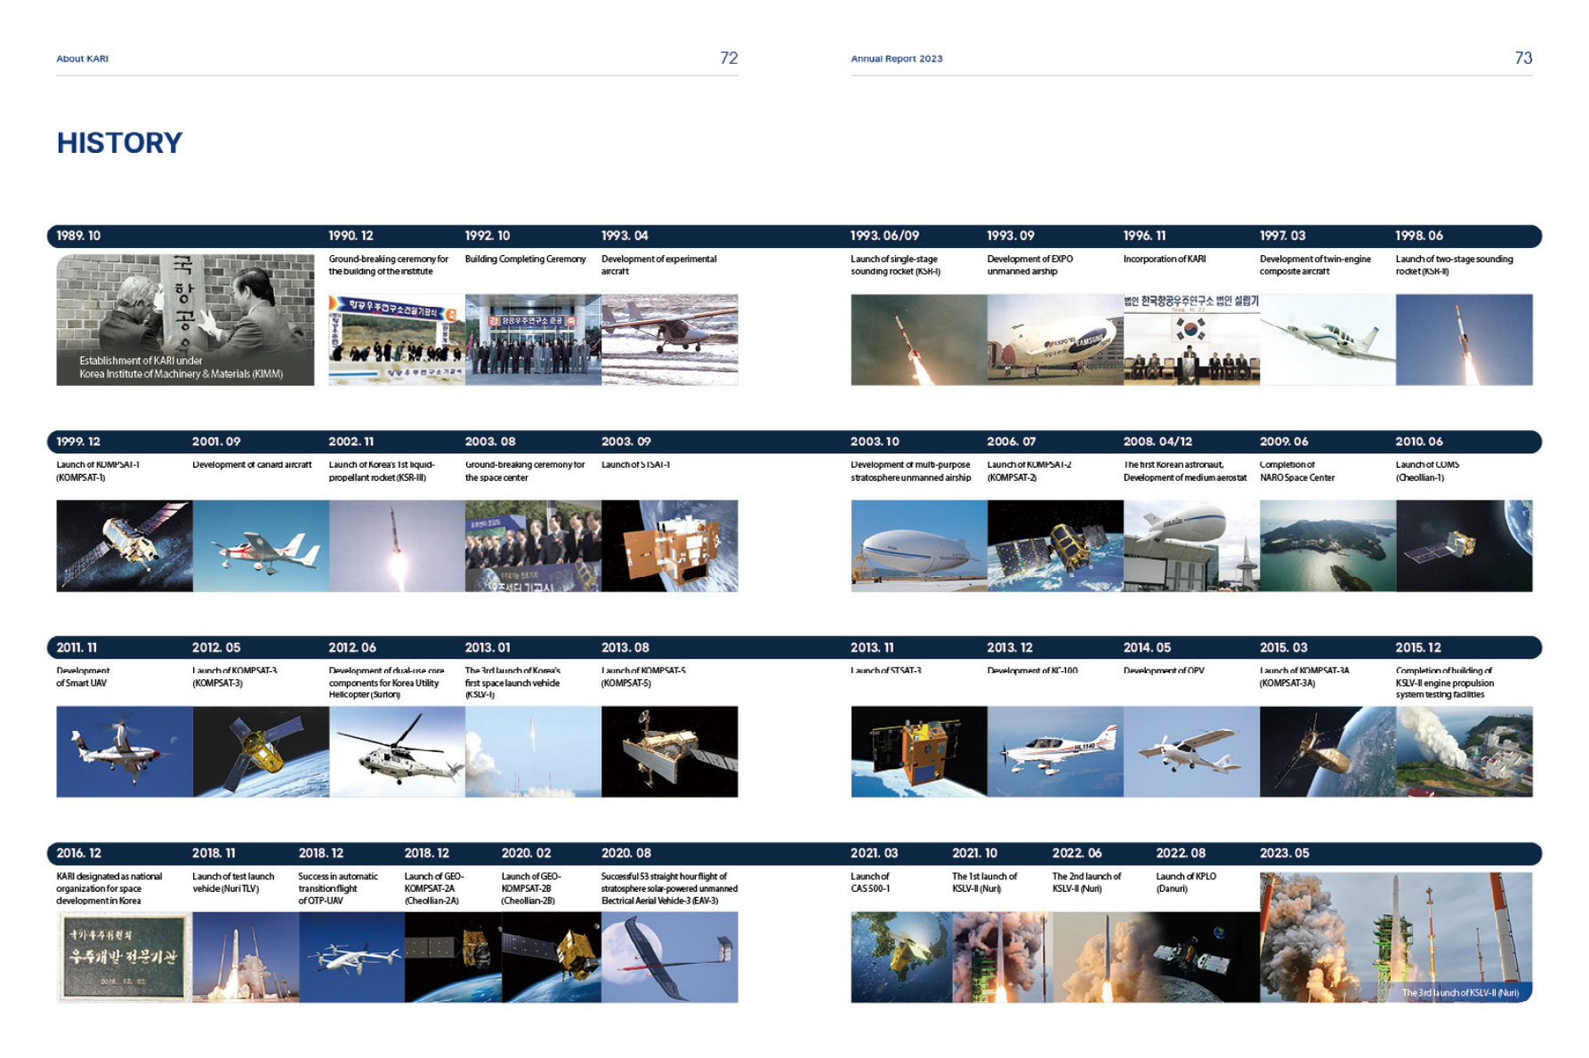This screenshot has width=1589, height=1058.
Task: Select the 1996. 11 timeline date
Action: pyautogui.click(x=1143, y=236)
